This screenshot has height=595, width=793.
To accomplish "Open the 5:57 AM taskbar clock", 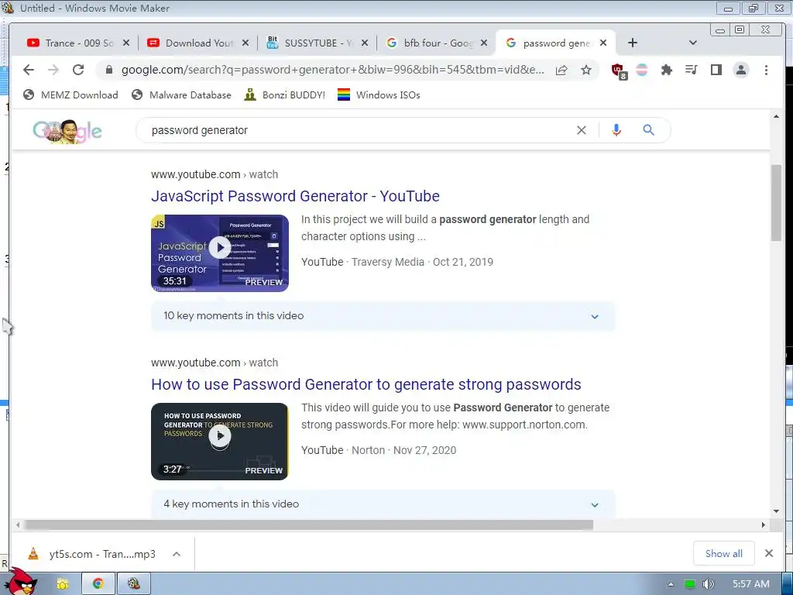I will (750, 584).
